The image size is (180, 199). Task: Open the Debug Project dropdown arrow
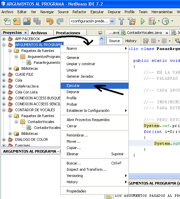click(x=159, y=21)
